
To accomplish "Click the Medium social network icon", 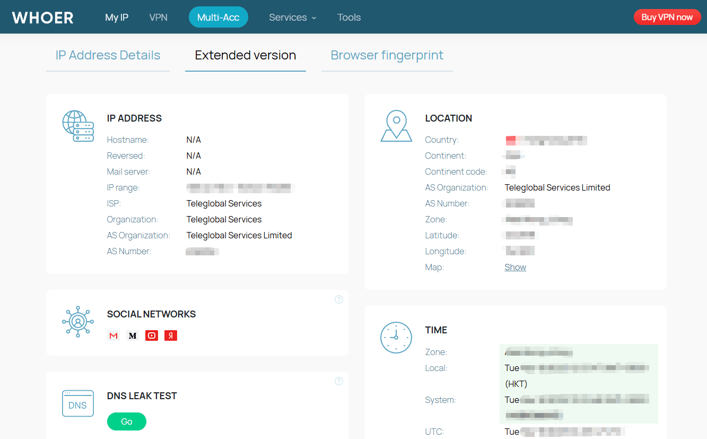I will coord(133,335).
